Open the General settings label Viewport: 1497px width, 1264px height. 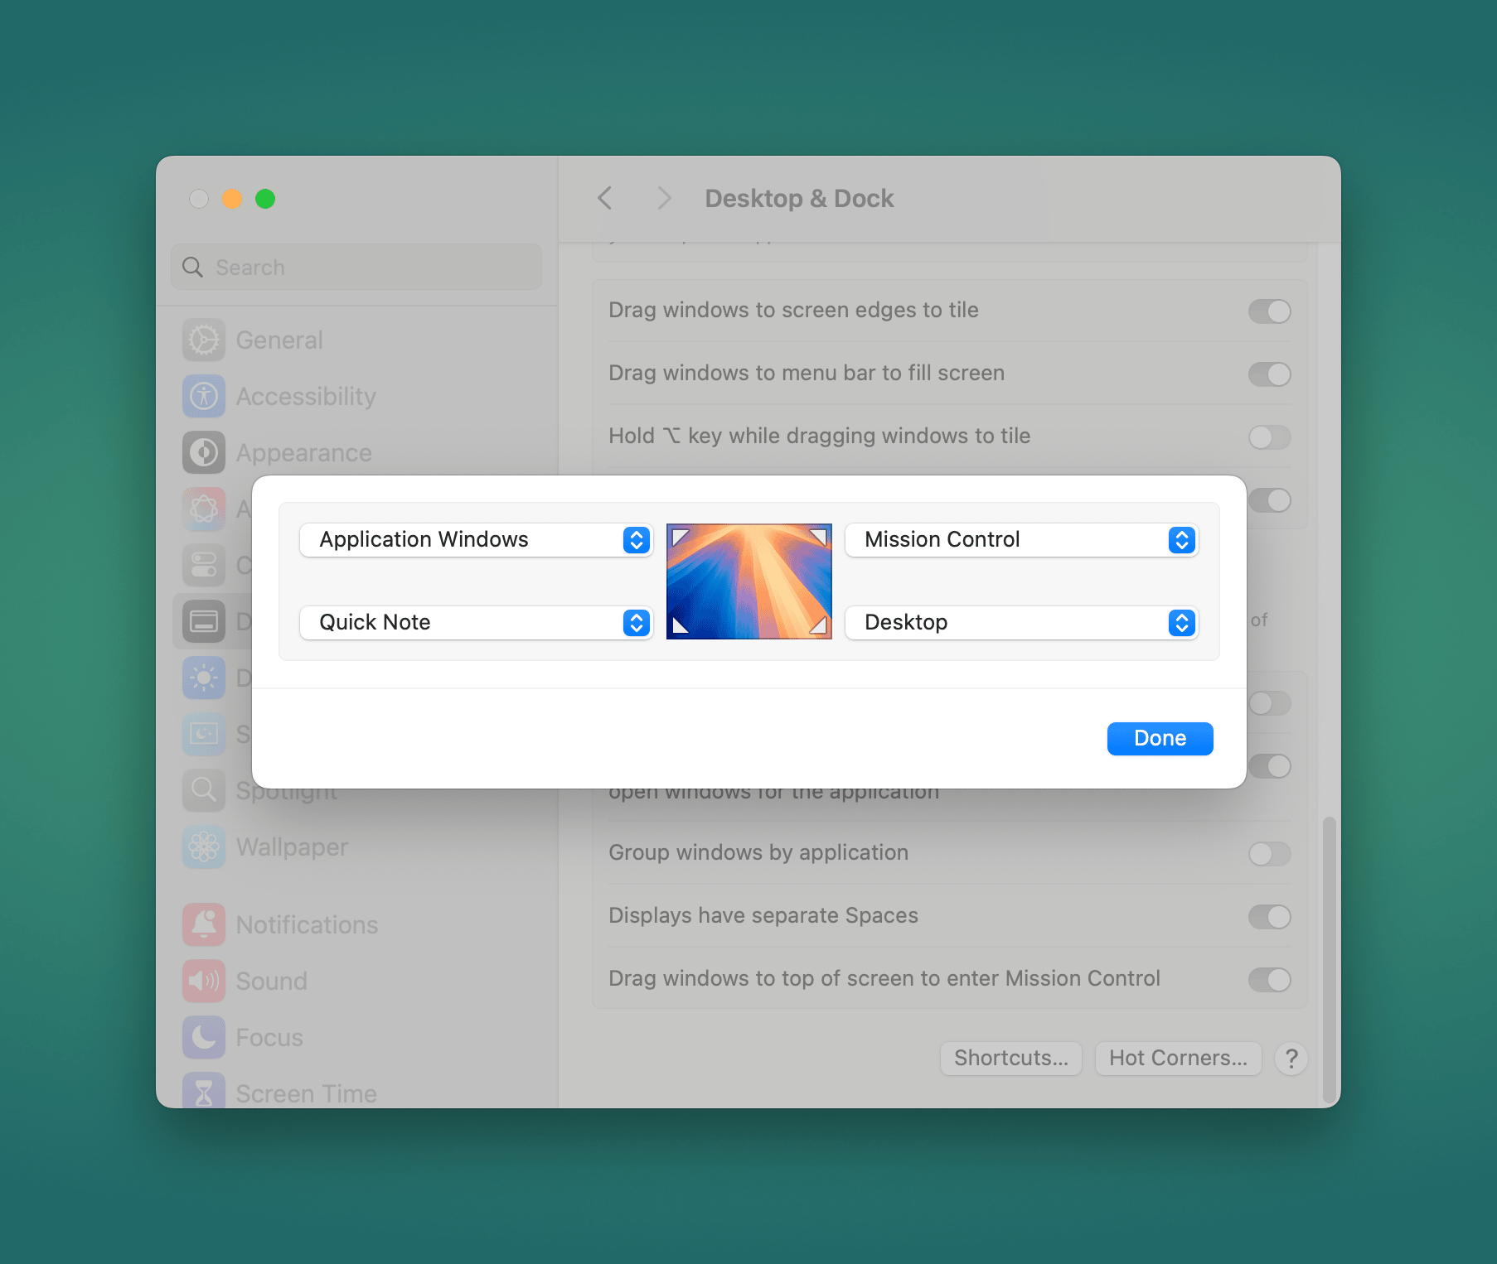(x=279, y=340)
